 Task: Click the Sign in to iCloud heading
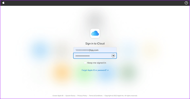point(95,44)
